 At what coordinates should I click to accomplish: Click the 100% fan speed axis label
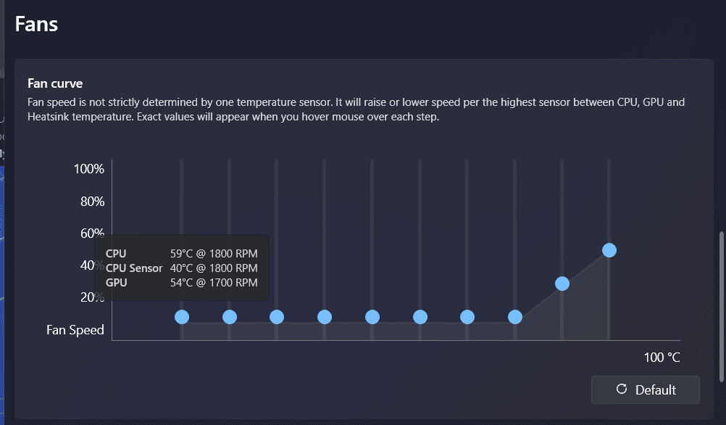click(89, 169)
